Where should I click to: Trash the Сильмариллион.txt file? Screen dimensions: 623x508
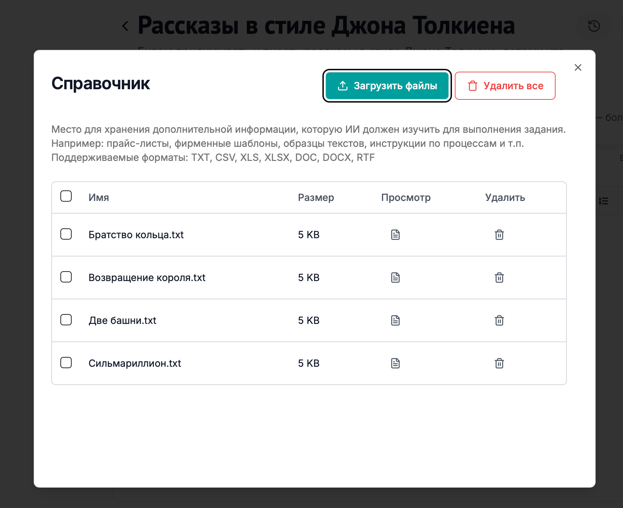[499, 363]
